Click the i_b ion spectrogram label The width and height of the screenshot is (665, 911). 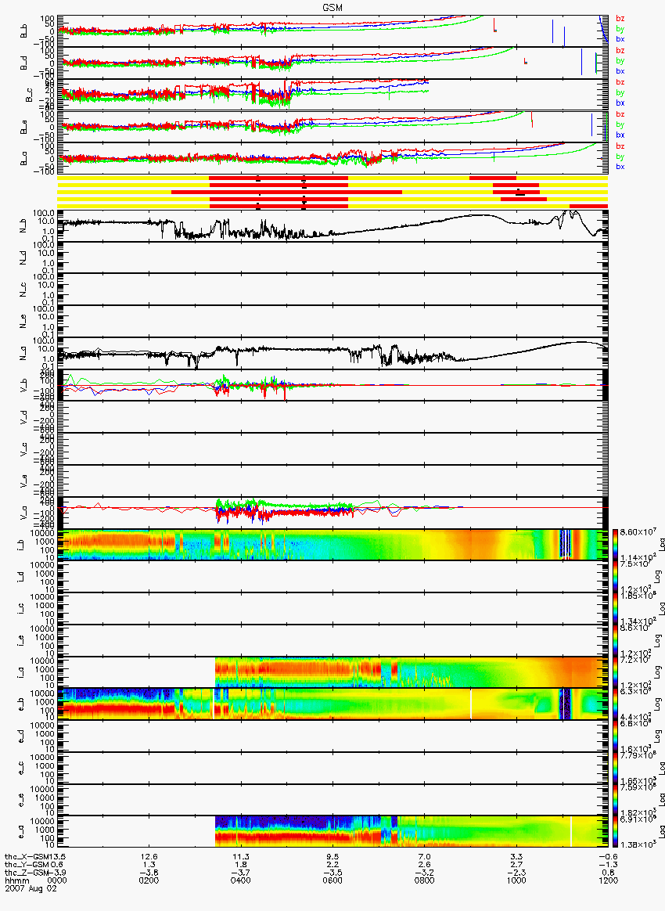pos(20,545)
